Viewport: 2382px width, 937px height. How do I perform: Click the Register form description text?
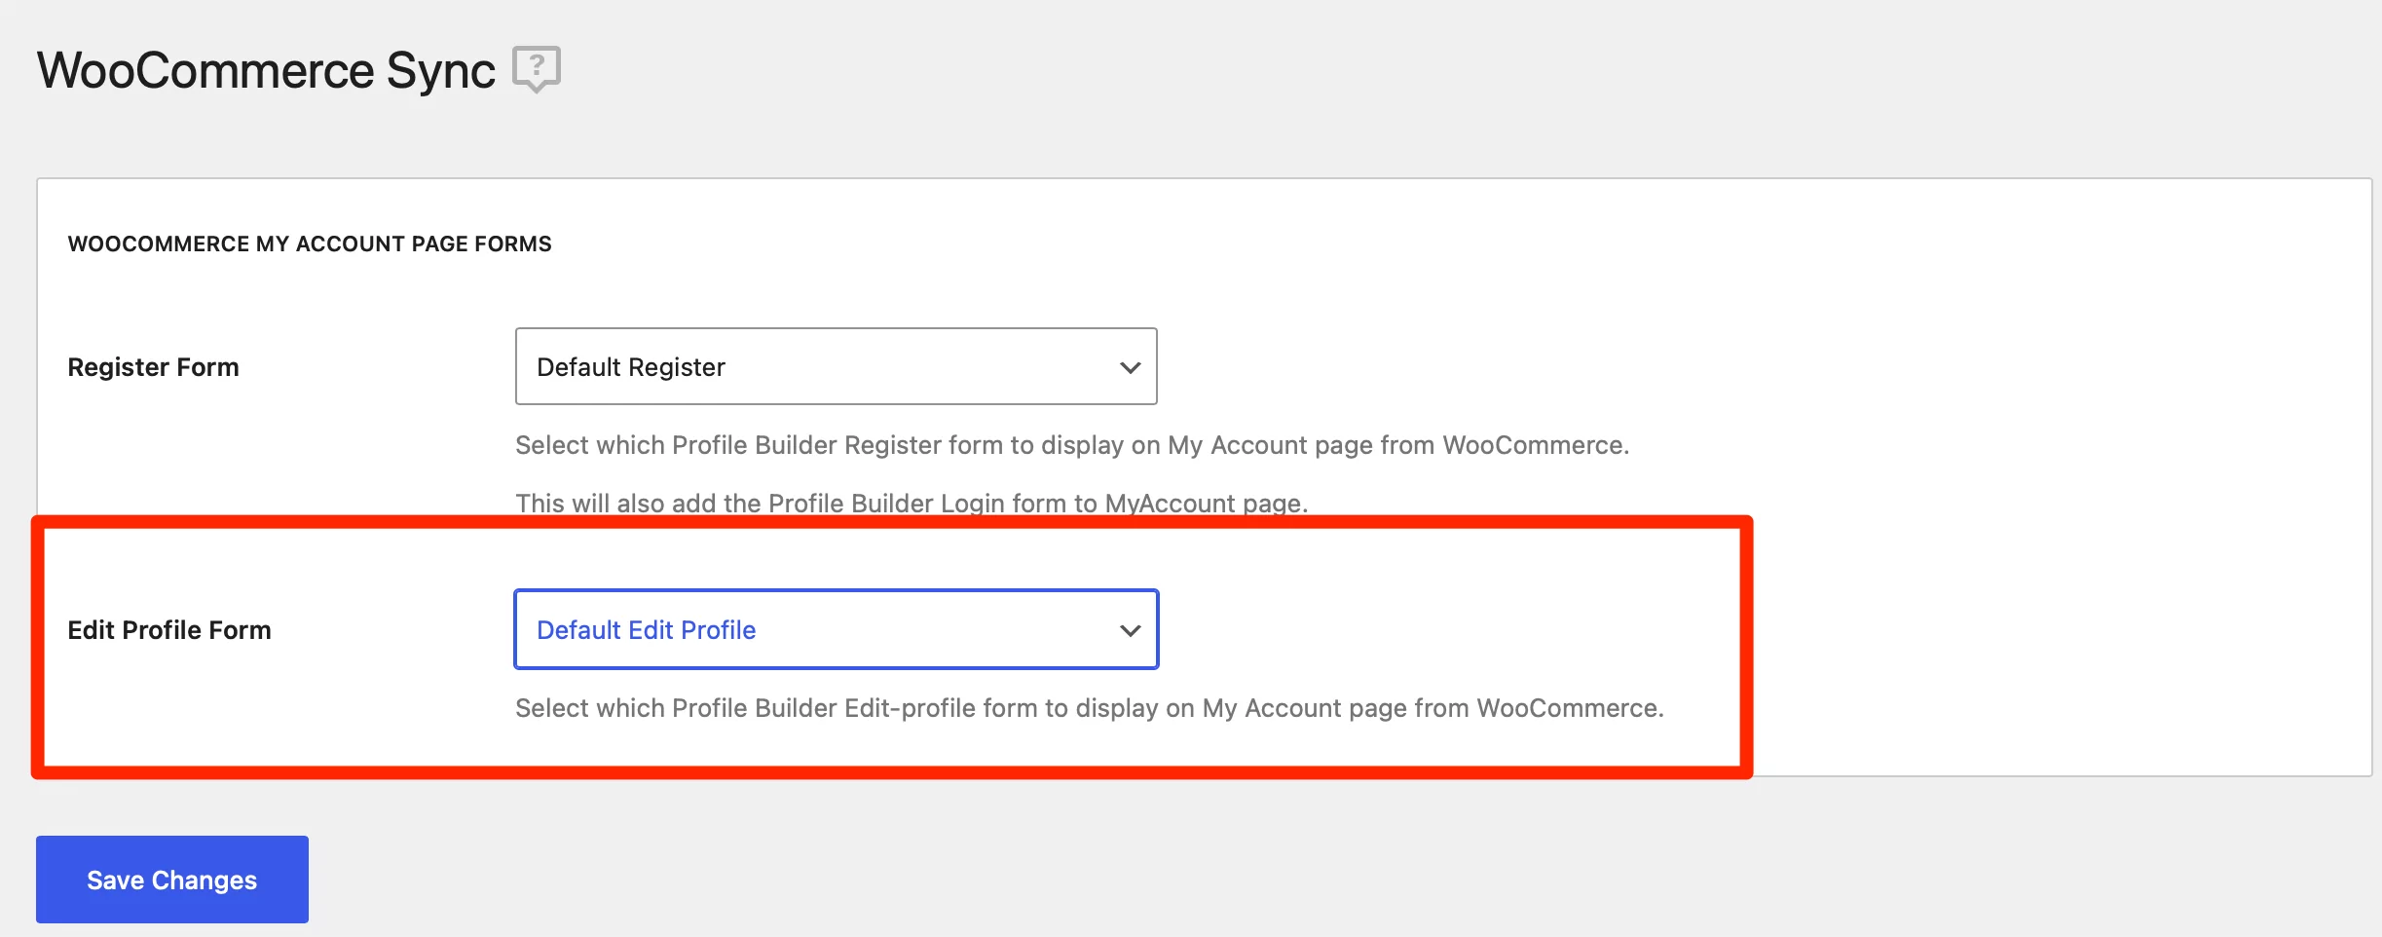(x=1072, y=445)
